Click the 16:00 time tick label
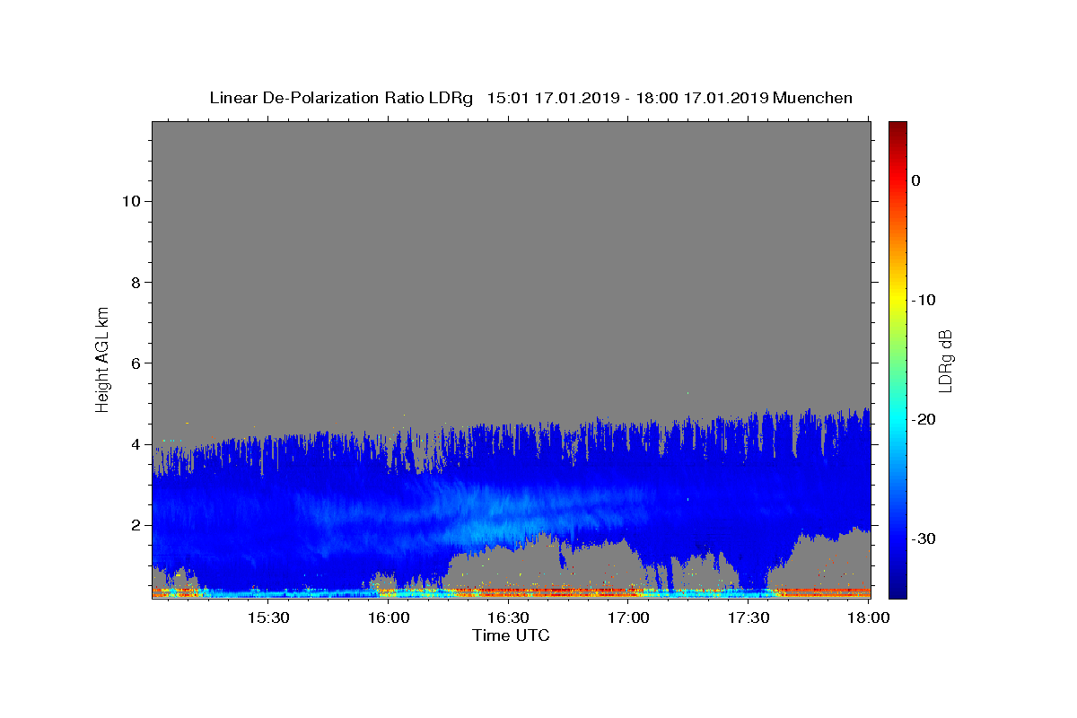The height and width of the screenshot is (718, 1077). click(389, 617)
